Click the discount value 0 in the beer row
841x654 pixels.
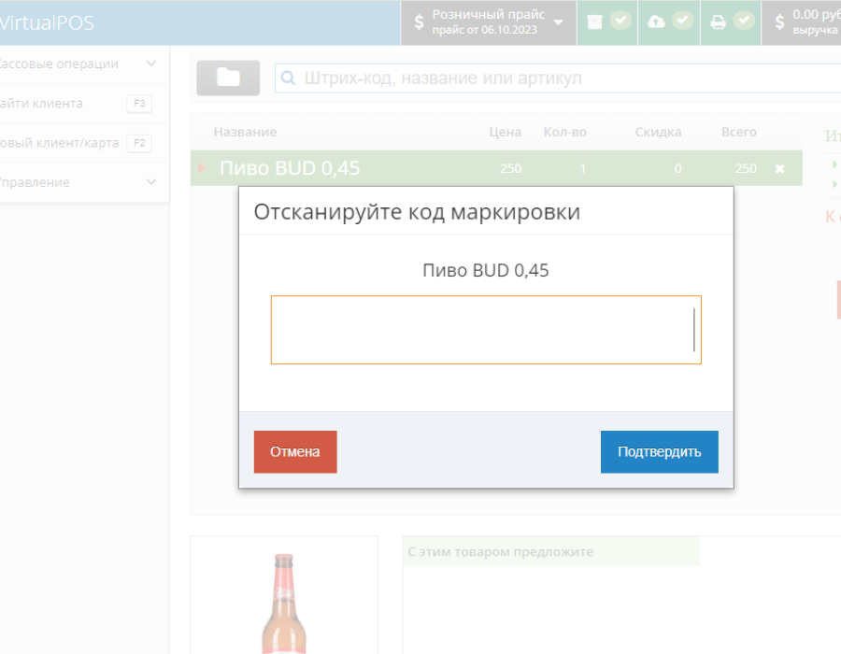click(x=678, y=168)
